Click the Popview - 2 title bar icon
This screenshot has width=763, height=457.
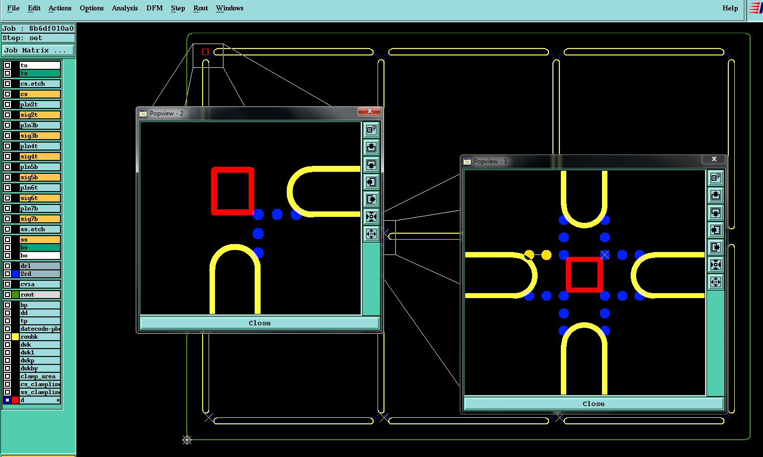(143, 113)
